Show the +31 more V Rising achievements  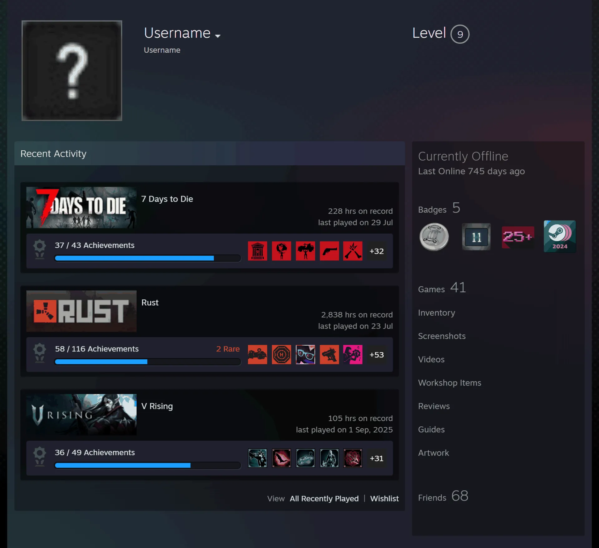point(377,458)
